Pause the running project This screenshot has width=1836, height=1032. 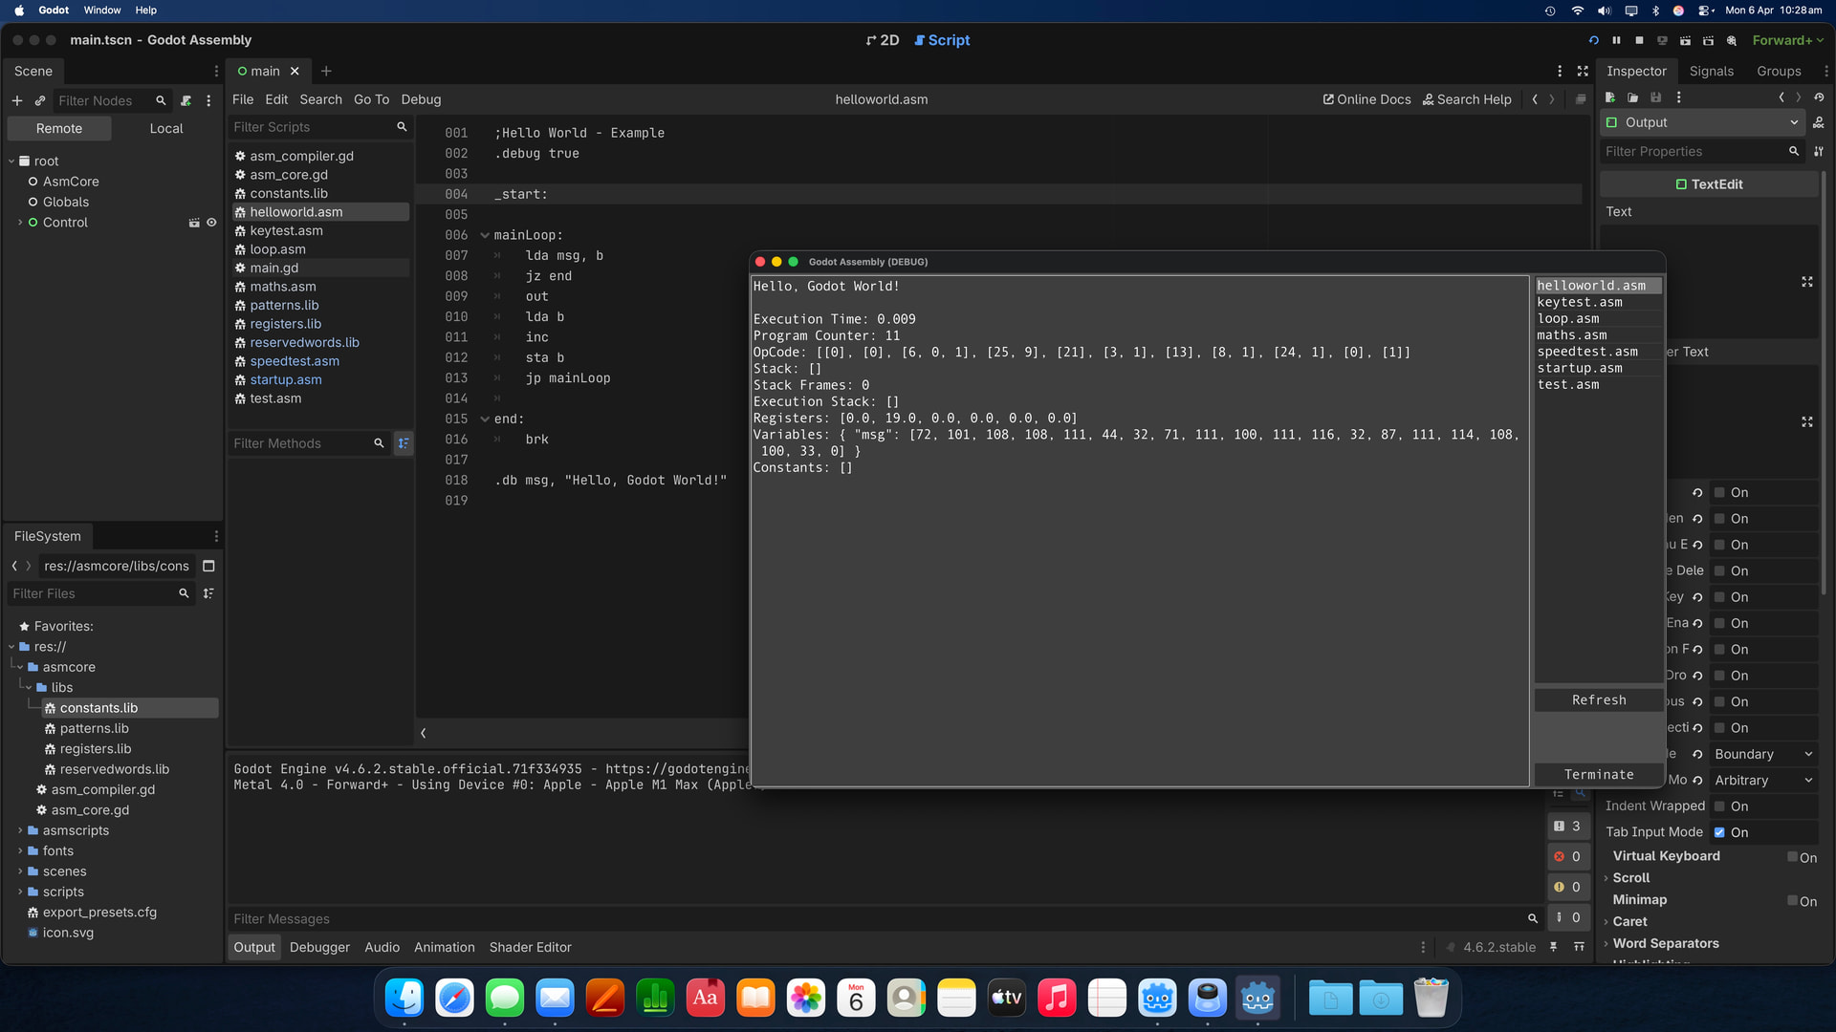(x=1616, y=40)
